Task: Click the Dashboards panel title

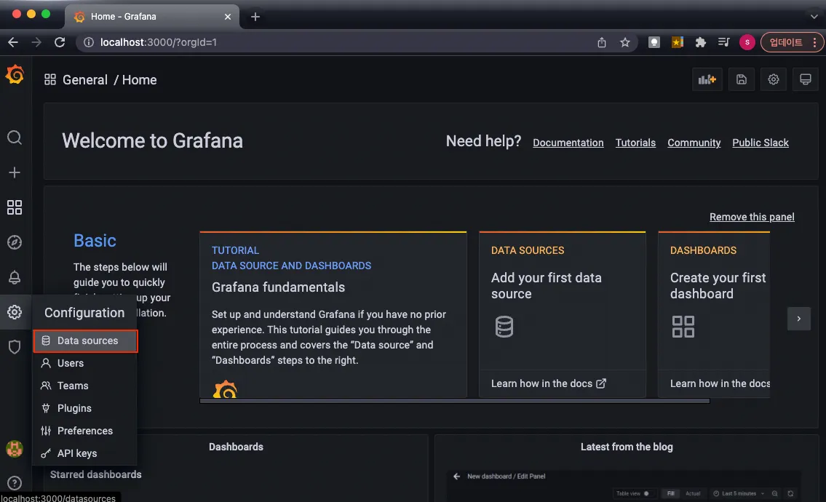Action: point(236,447)
